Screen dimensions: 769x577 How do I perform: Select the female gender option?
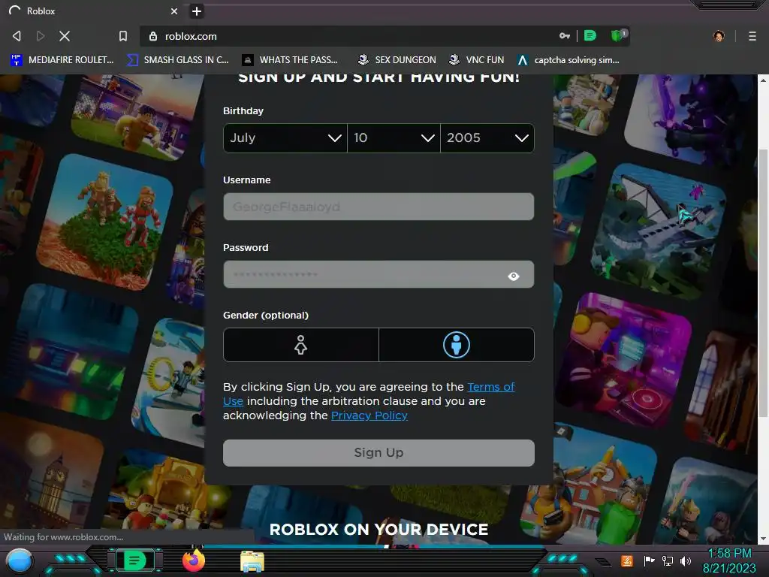[x=300, y=345]
